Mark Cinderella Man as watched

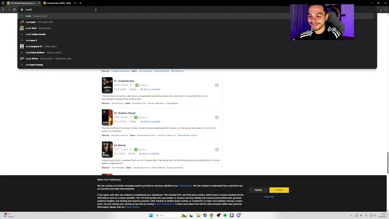(x=150, y=89)
